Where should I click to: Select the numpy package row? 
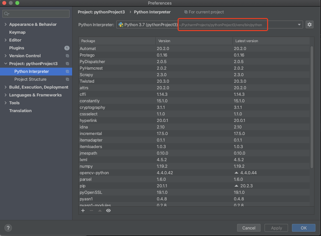(x=194, y=166)
